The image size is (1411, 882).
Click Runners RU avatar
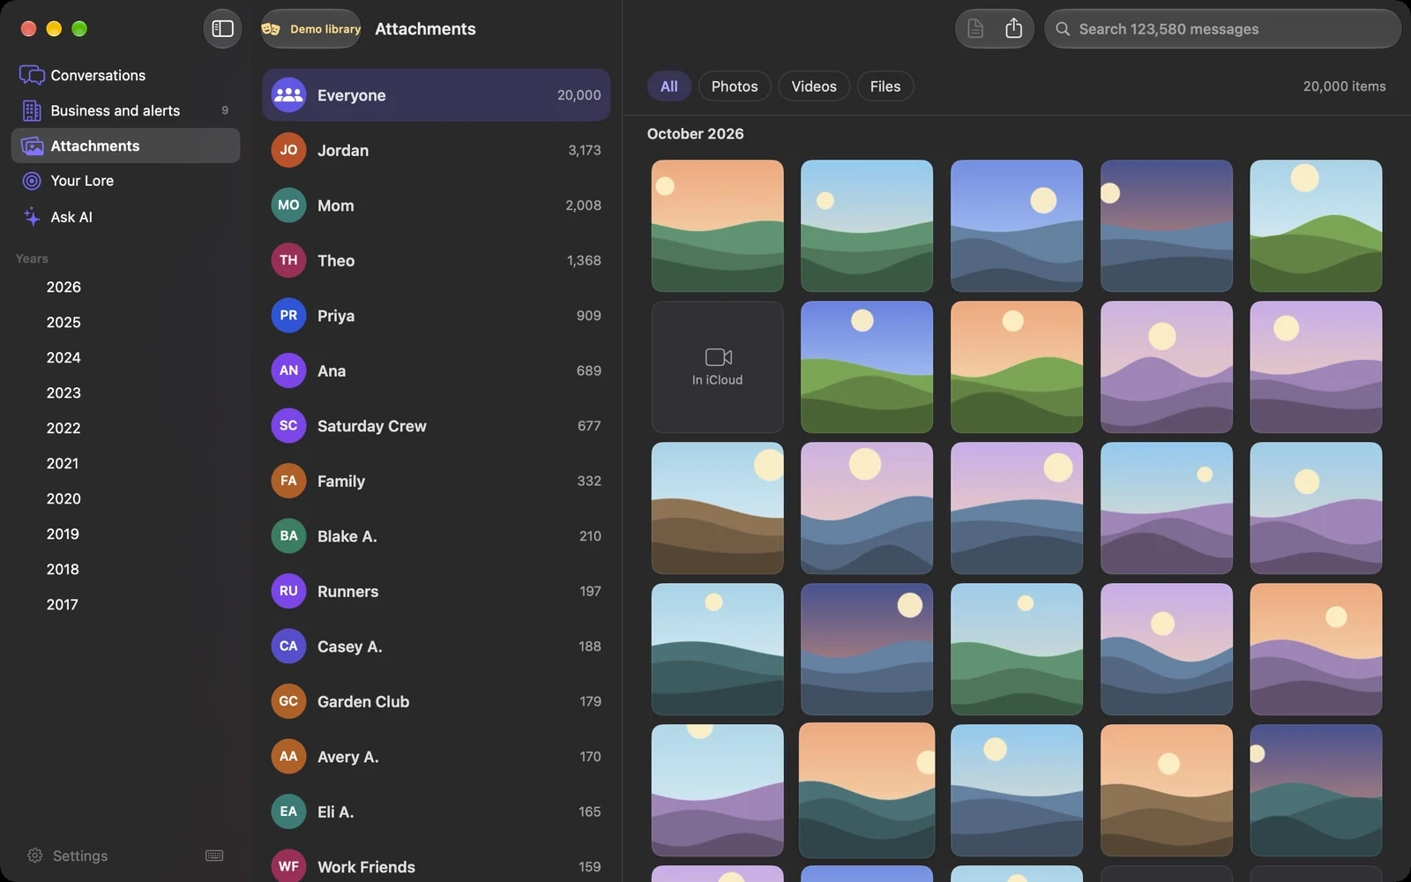[x=288, y=591]
